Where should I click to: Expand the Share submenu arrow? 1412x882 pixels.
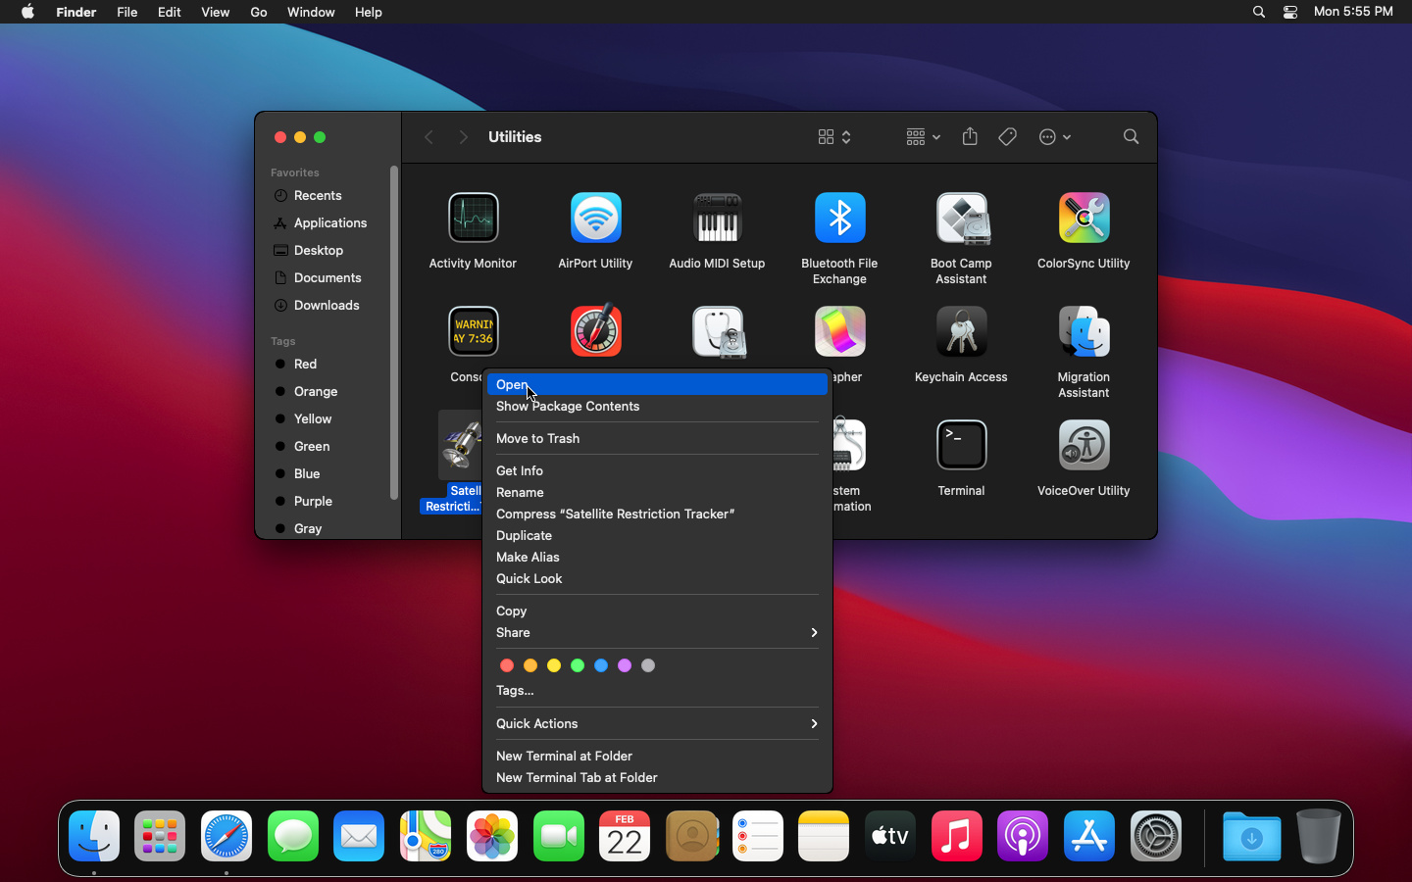point(813,633)
